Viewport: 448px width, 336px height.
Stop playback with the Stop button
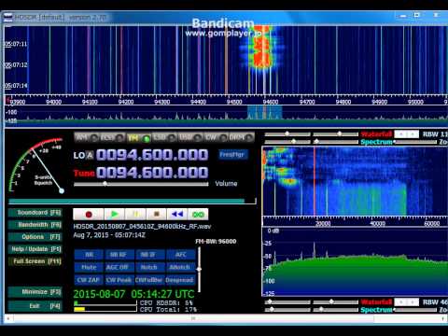tap(157, 215)
